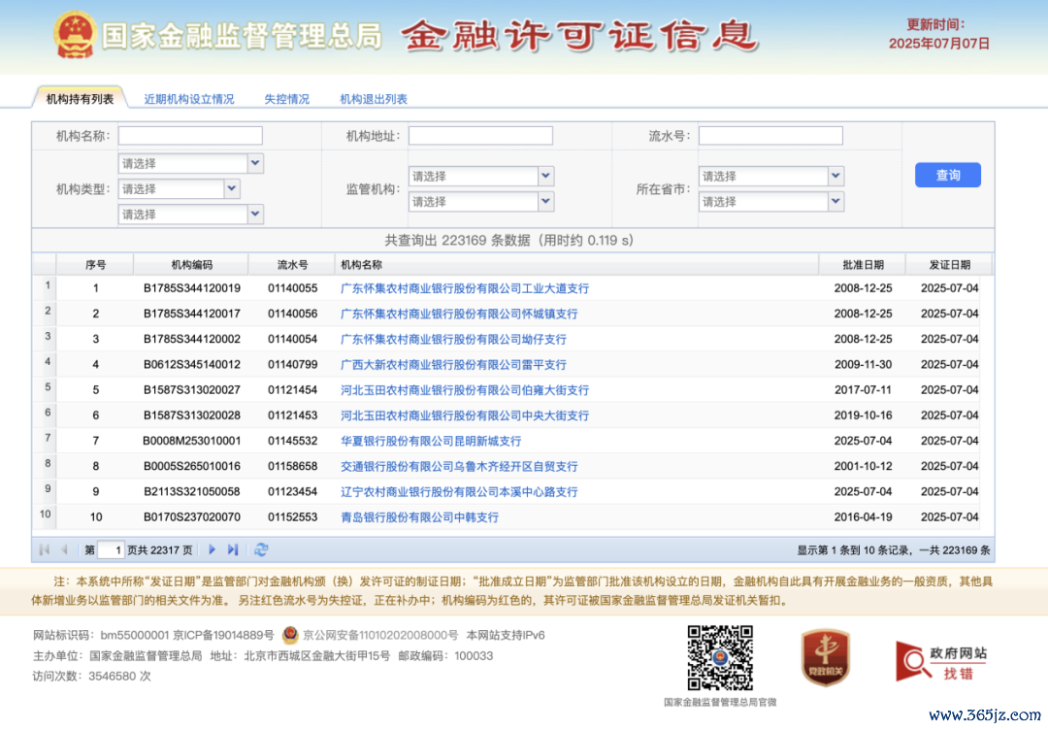Click the 查询 search button
Screen dimensions: 1048x730
(x=948, y=175)
